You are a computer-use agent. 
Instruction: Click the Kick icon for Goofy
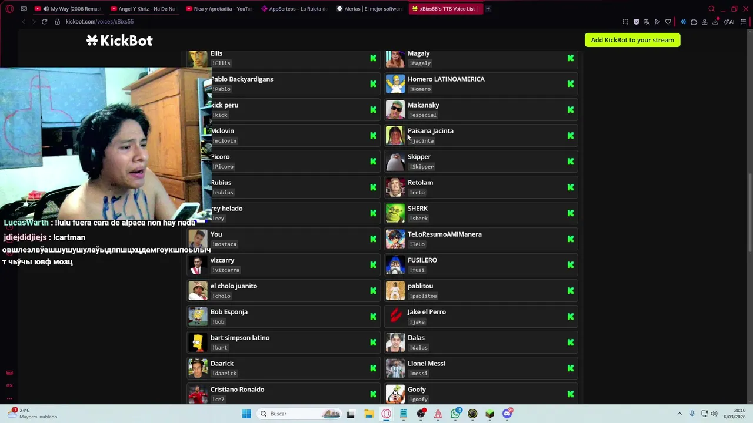pyautogui.click(x=570, y=394)
